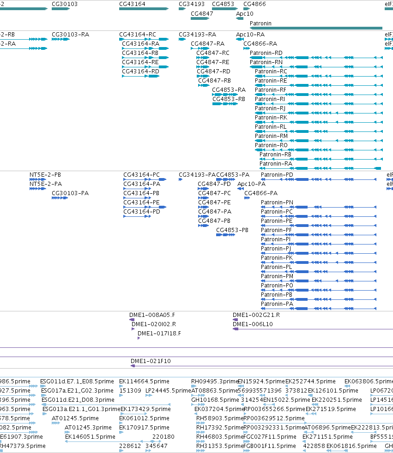
Task: Click protein Patronin-PA
Action: click(x=277, y=304)
